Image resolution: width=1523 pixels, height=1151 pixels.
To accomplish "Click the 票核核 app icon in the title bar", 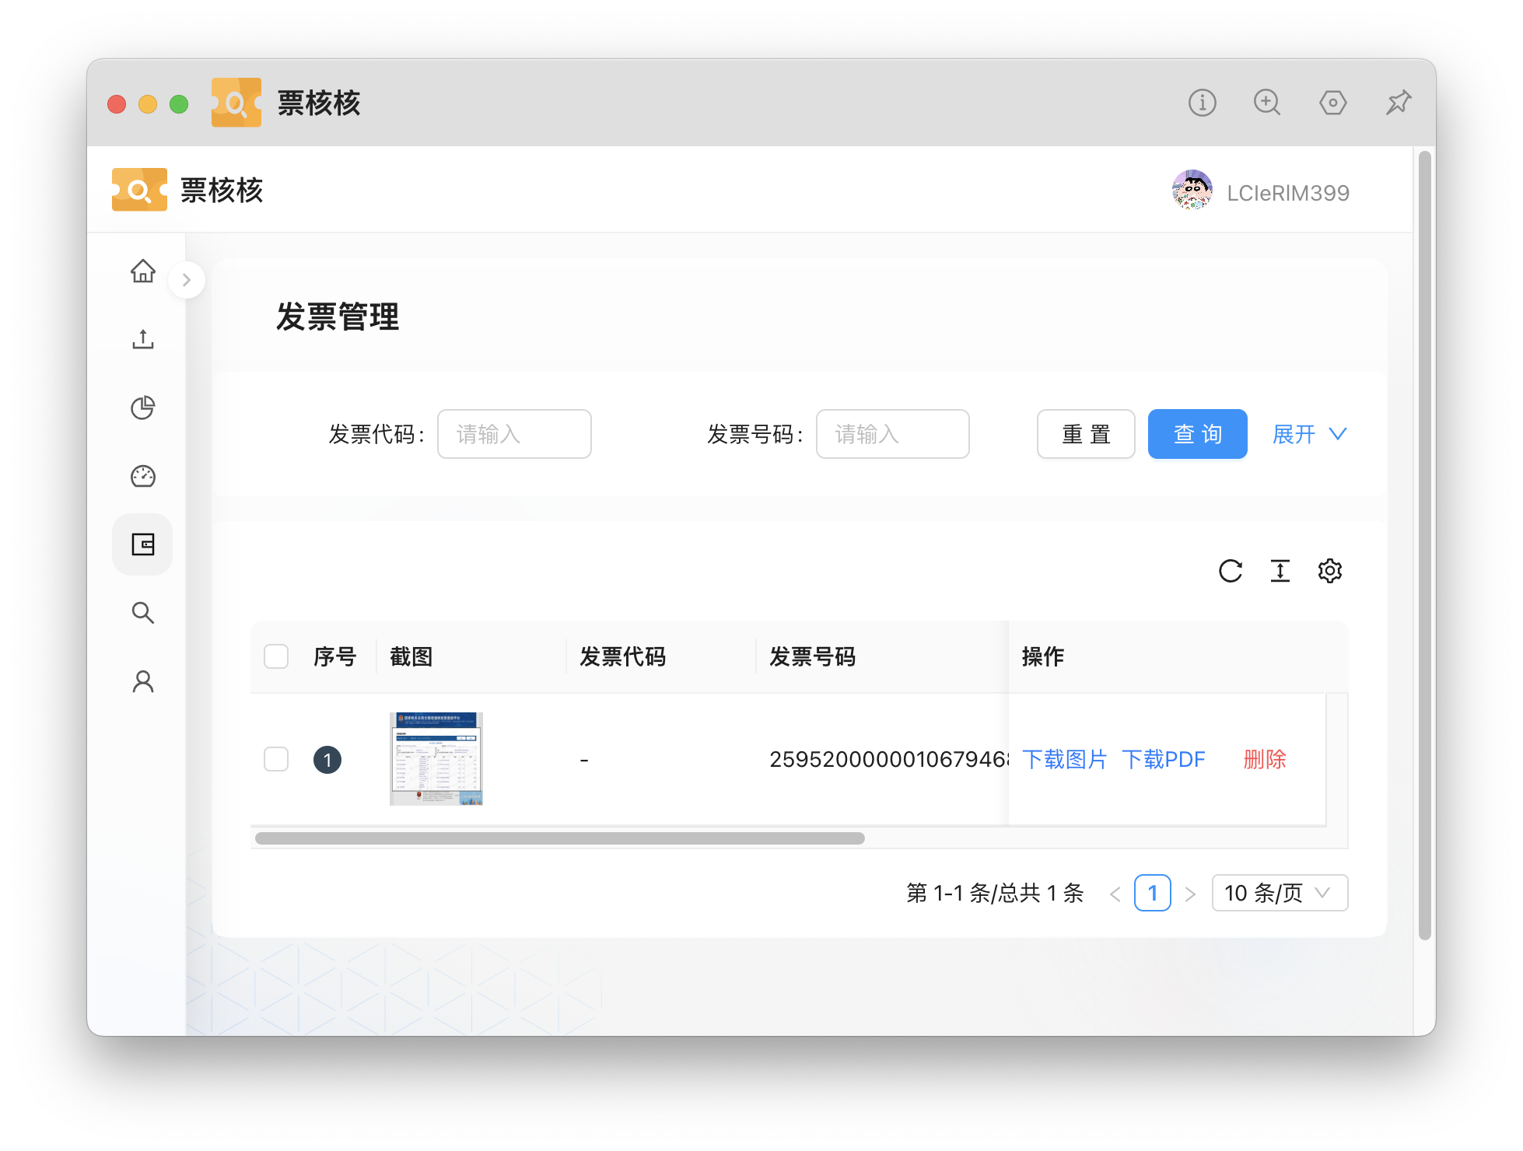I will coord(236,103).
